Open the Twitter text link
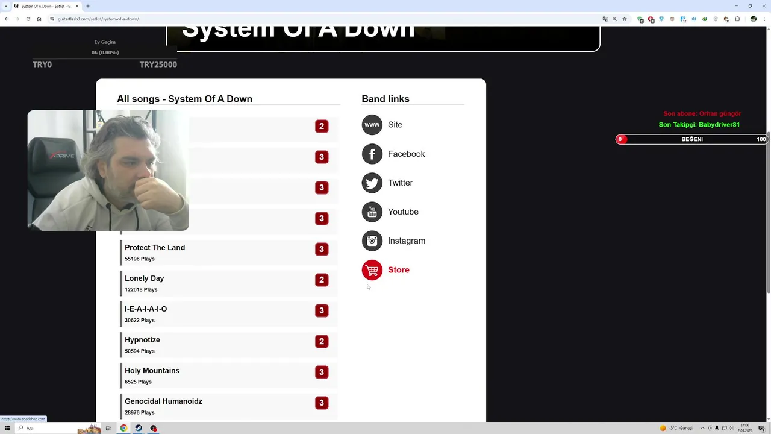771x434 pixels. click(x=401, y=183)
